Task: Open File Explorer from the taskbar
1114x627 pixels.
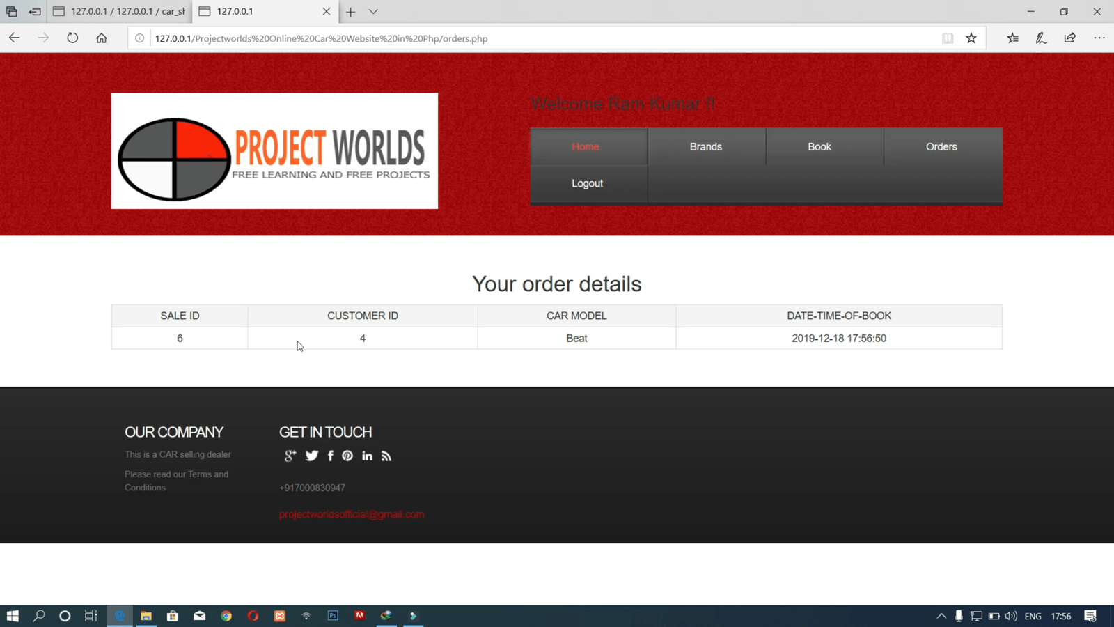Action: point(146,616)
